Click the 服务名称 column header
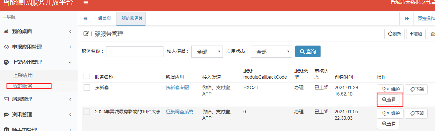Image resolution: width=435 pixels, height=131 pixels. coord(104,77)
